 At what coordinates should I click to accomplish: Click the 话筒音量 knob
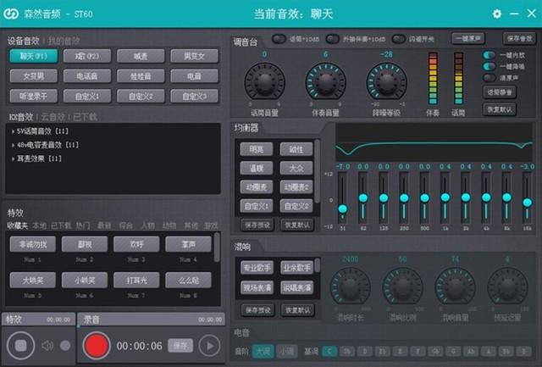[x=265, y=82]
